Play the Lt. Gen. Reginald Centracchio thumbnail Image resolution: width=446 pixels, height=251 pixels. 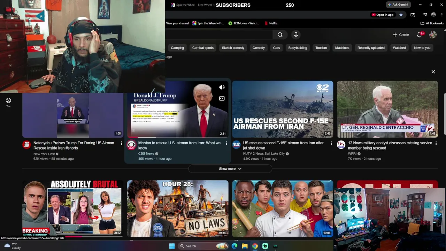click(x=387, y=109)
